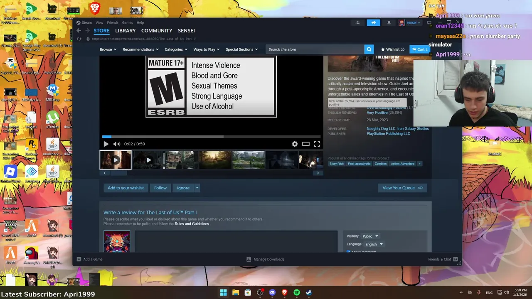Open Brave browser from taskbar
The height and width of the screenshot is (299, 532).
click(x=284, y=292)
